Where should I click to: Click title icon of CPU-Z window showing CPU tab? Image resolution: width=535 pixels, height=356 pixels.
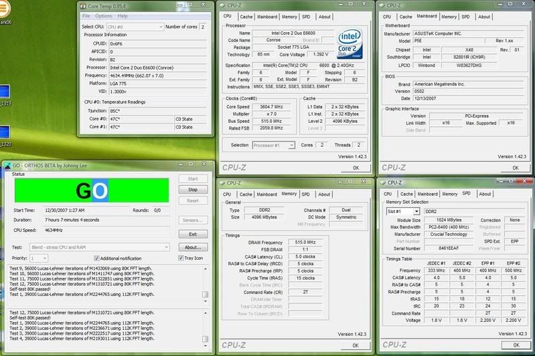(x=222, y=5)
